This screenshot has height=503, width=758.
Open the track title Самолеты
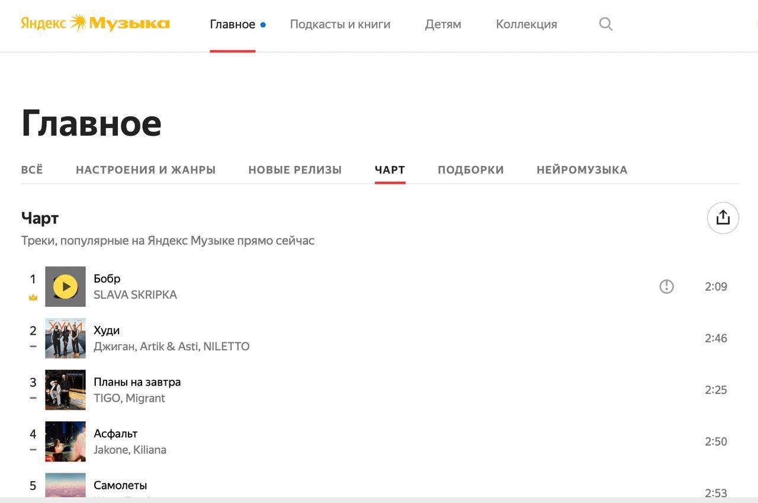tap(120, 485)
